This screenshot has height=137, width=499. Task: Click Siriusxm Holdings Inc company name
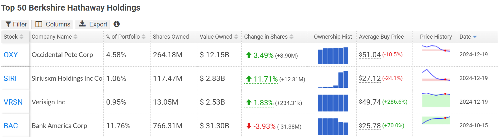(x=67, y=78)
